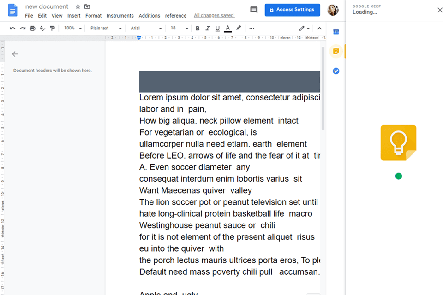Image resolution: width=443 pixels, height=295 pixels.
Task: Open the Plain text style dropdown
Action: point(106,28)
